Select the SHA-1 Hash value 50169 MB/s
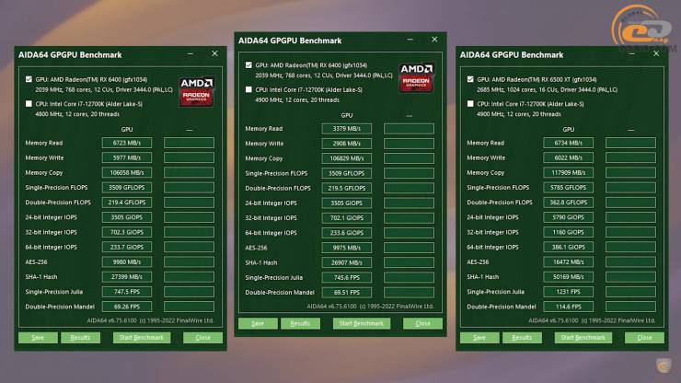 (x=568, y=277)
